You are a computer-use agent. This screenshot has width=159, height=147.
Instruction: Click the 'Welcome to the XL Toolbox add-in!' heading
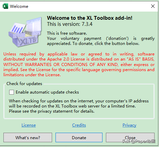[90, 18]
